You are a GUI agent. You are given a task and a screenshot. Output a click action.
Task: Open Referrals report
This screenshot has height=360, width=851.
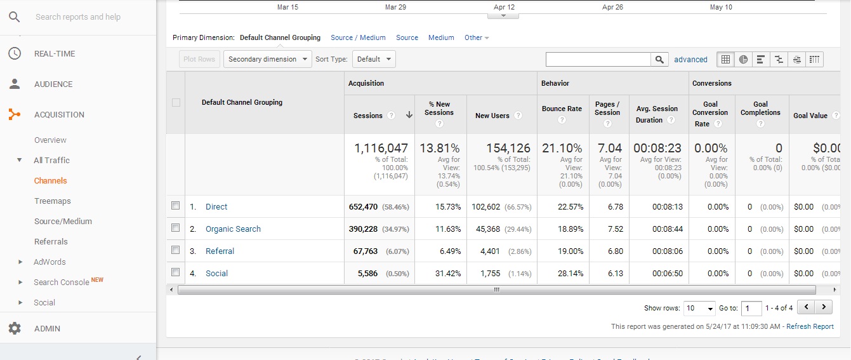51,241
